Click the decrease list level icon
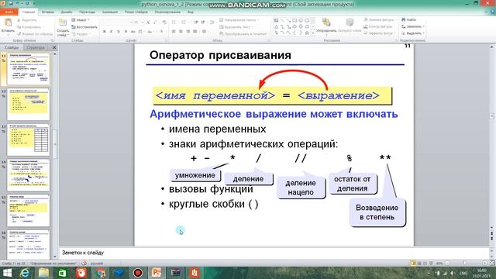This screenshot has width=496, height=279. click(x=196, y=22)
